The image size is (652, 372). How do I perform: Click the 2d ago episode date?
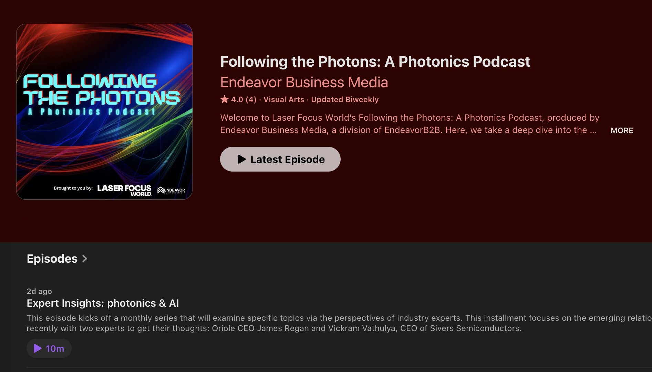click(x=39, y=291)
